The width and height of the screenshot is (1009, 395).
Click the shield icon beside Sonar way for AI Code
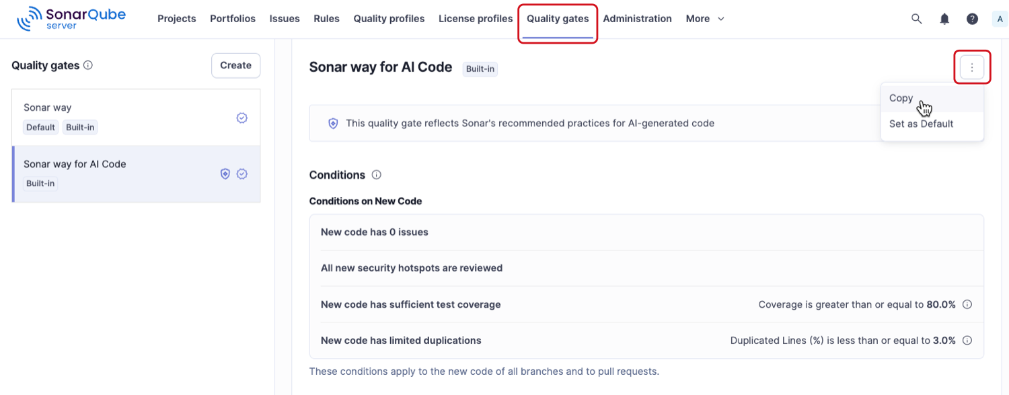225,173
